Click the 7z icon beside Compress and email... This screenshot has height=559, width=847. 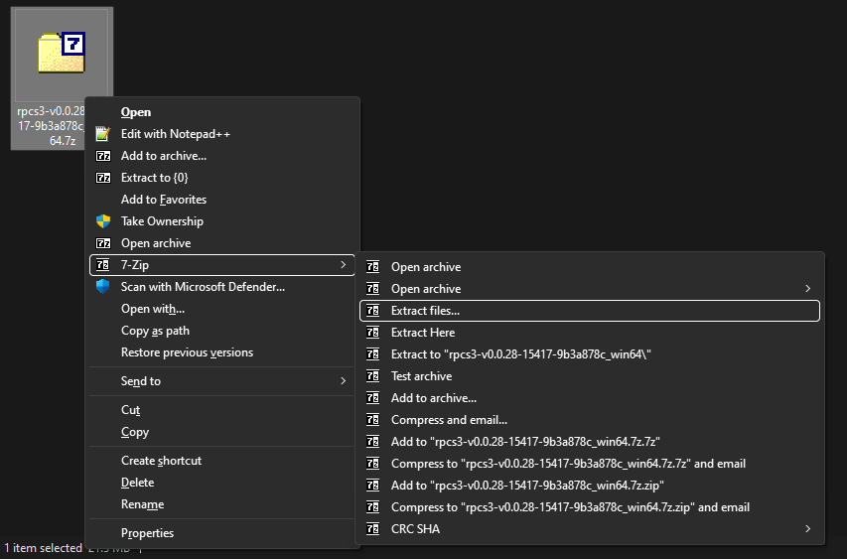click(372, 420)
